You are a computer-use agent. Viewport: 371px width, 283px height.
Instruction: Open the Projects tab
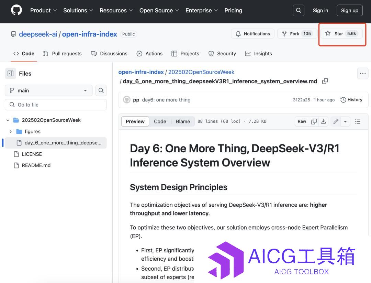[x=185, y=54]
